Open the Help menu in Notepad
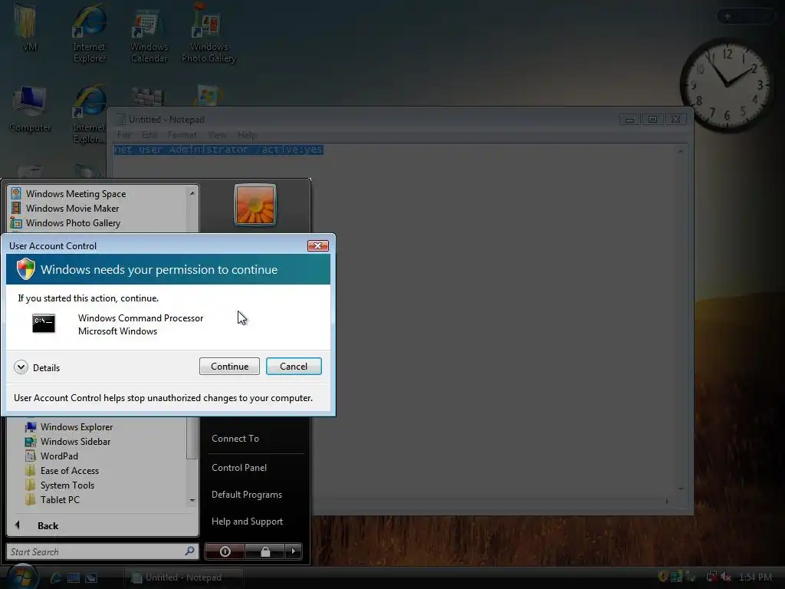Screen dimensions: 785x589 tap(248, 135)
